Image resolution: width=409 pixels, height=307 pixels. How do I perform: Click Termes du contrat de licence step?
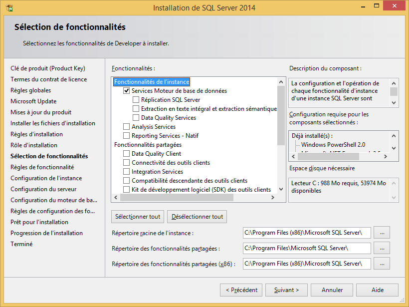48,79
